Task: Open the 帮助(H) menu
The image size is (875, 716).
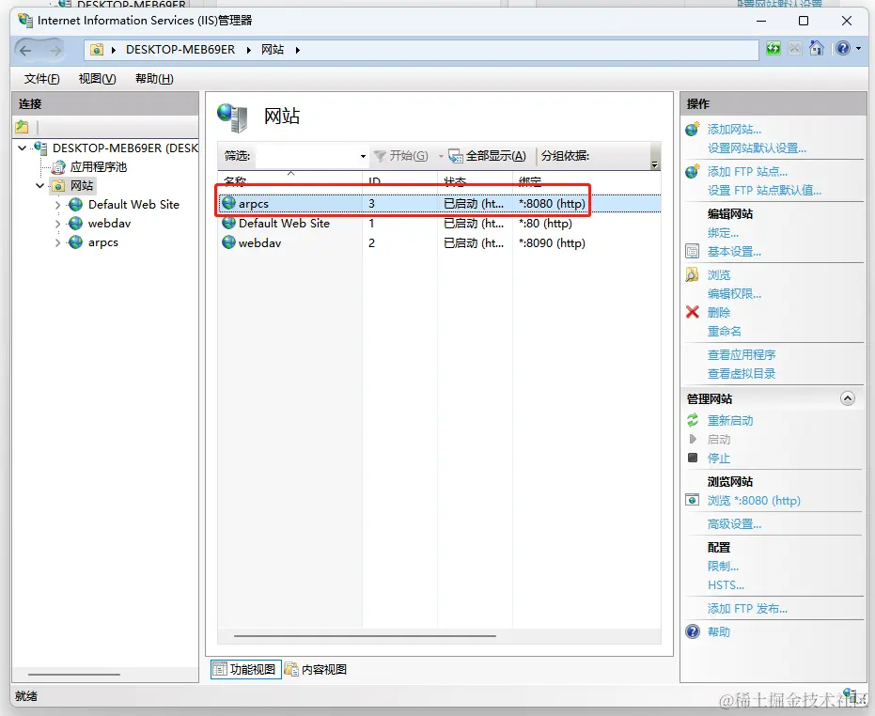Action: coord(154,79)
